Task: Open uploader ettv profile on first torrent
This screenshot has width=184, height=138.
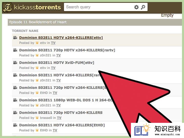Action: pyautogui.click(x=43, y=43)
